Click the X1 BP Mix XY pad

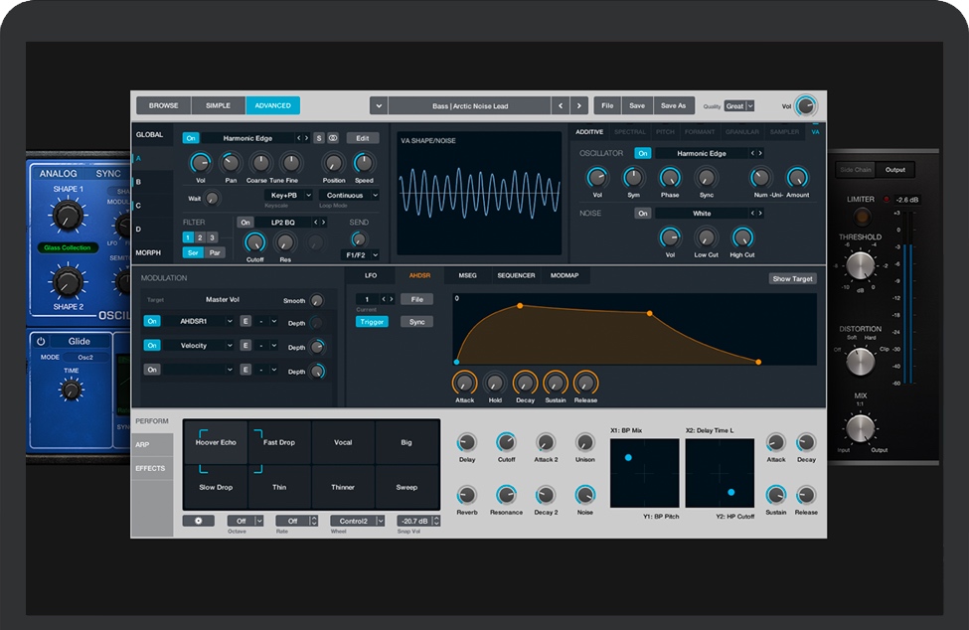(x=644, y=474)
